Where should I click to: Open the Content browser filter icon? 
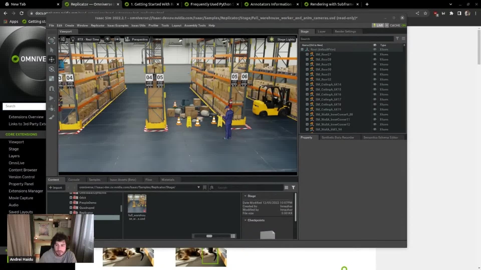click(293, 188)
